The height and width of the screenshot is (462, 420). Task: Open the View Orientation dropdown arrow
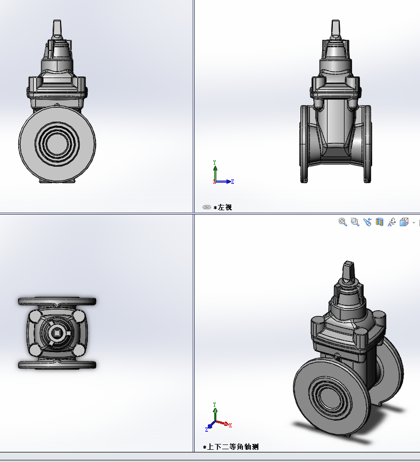coord(414,223)
